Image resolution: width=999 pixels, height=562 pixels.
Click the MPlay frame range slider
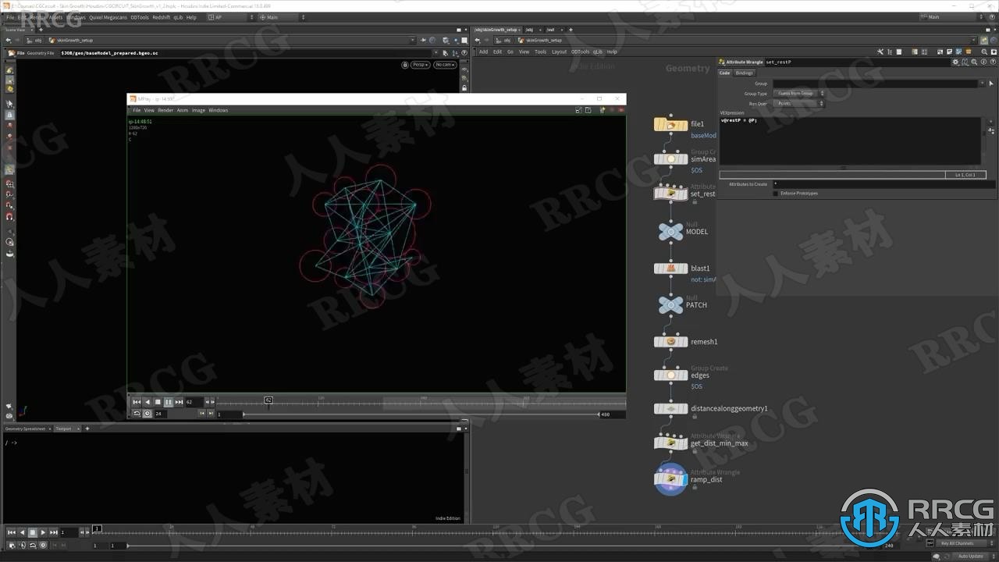click(420, 414)
